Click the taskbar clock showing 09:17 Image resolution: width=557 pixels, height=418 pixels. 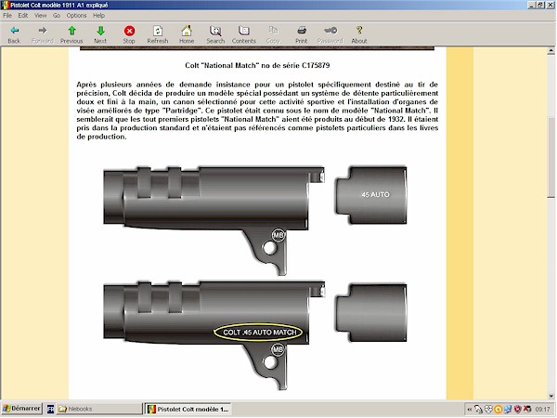point(542,410)
